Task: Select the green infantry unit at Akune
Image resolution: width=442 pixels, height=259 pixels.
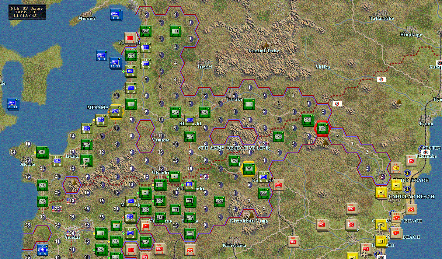Action: point(42,153)
